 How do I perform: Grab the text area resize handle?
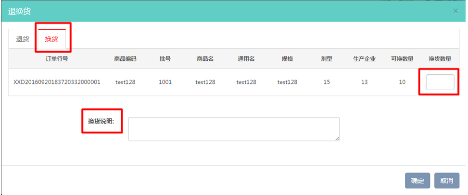337,138
